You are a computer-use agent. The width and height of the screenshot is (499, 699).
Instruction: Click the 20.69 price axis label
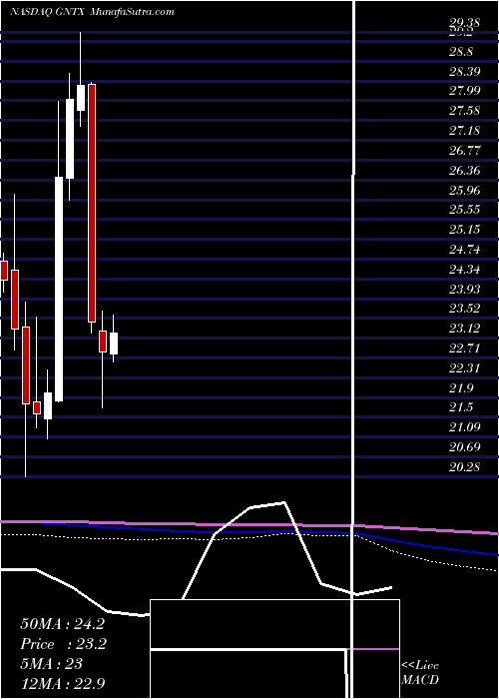click(465, 447)
